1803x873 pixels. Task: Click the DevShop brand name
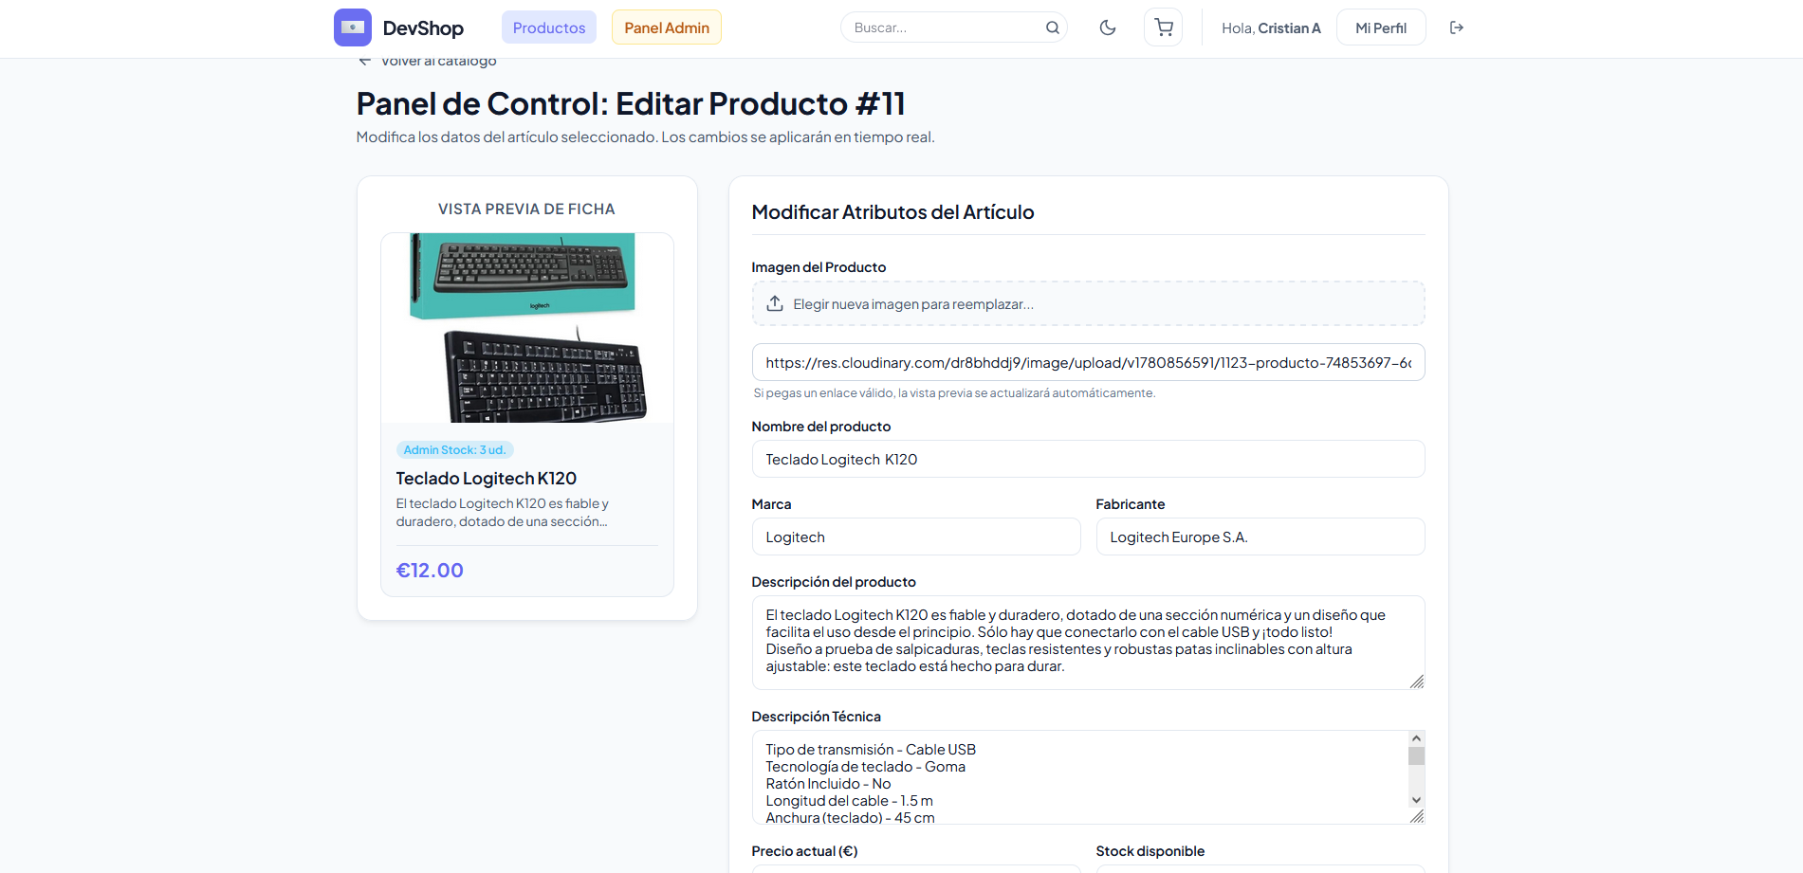point(423,28)
